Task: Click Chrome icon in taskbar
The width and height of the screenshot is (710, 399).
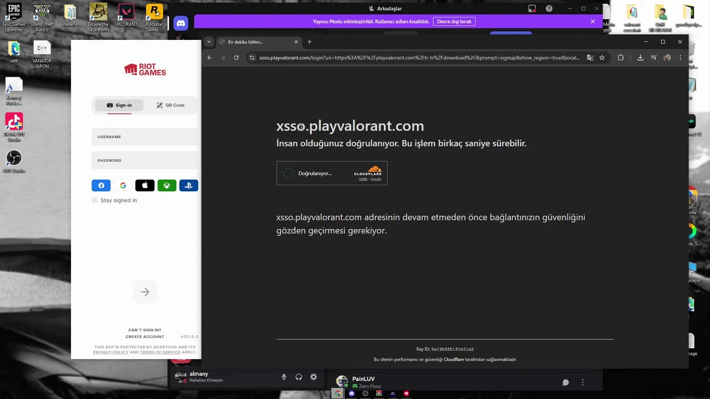Action: point(338,393)
